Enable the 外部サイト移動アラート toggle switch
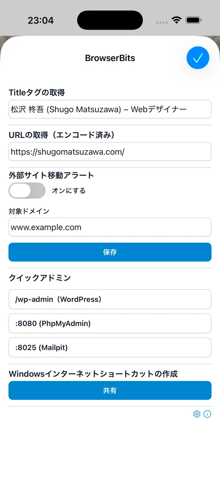The image size is (220, 478). 27,190
